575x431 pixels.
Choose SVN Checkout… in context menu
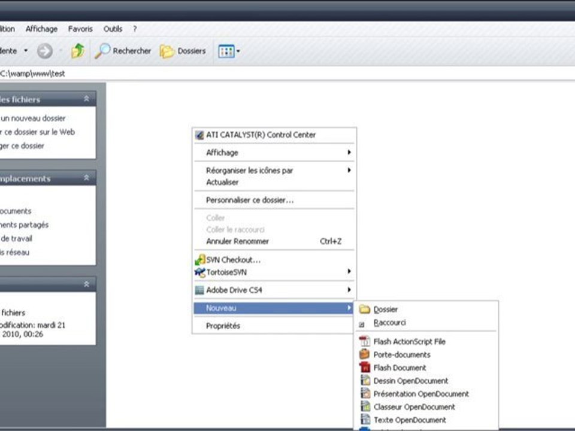[274, 260]
